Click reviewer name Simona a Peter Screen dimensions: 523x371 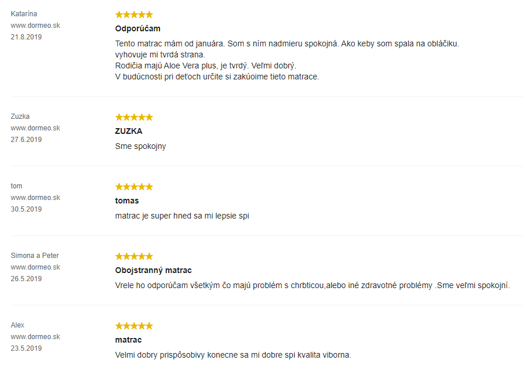tap(35, 255)
